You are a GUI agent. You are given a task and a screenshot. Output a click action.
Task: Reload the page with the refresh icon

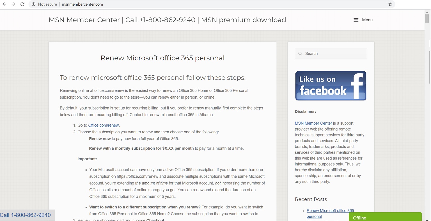tap(22, 4)
